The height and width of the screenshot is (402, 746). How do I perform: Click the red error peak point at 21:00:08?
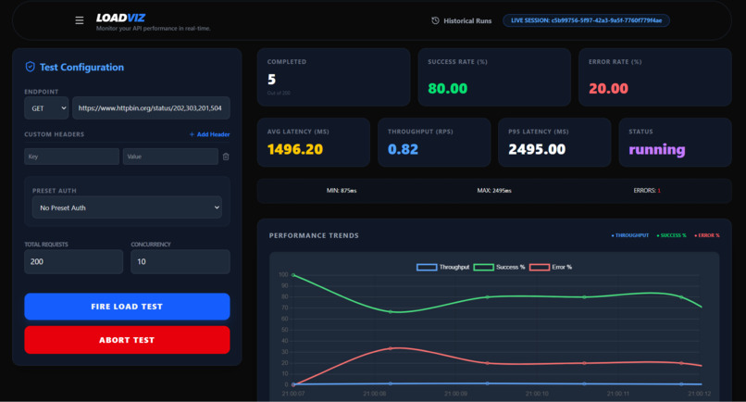391,348
